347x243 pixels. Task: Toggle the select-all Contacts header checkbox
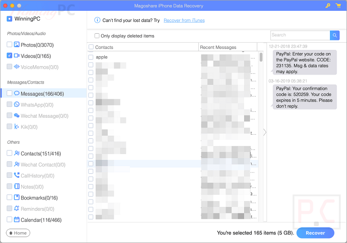[91, 47]
